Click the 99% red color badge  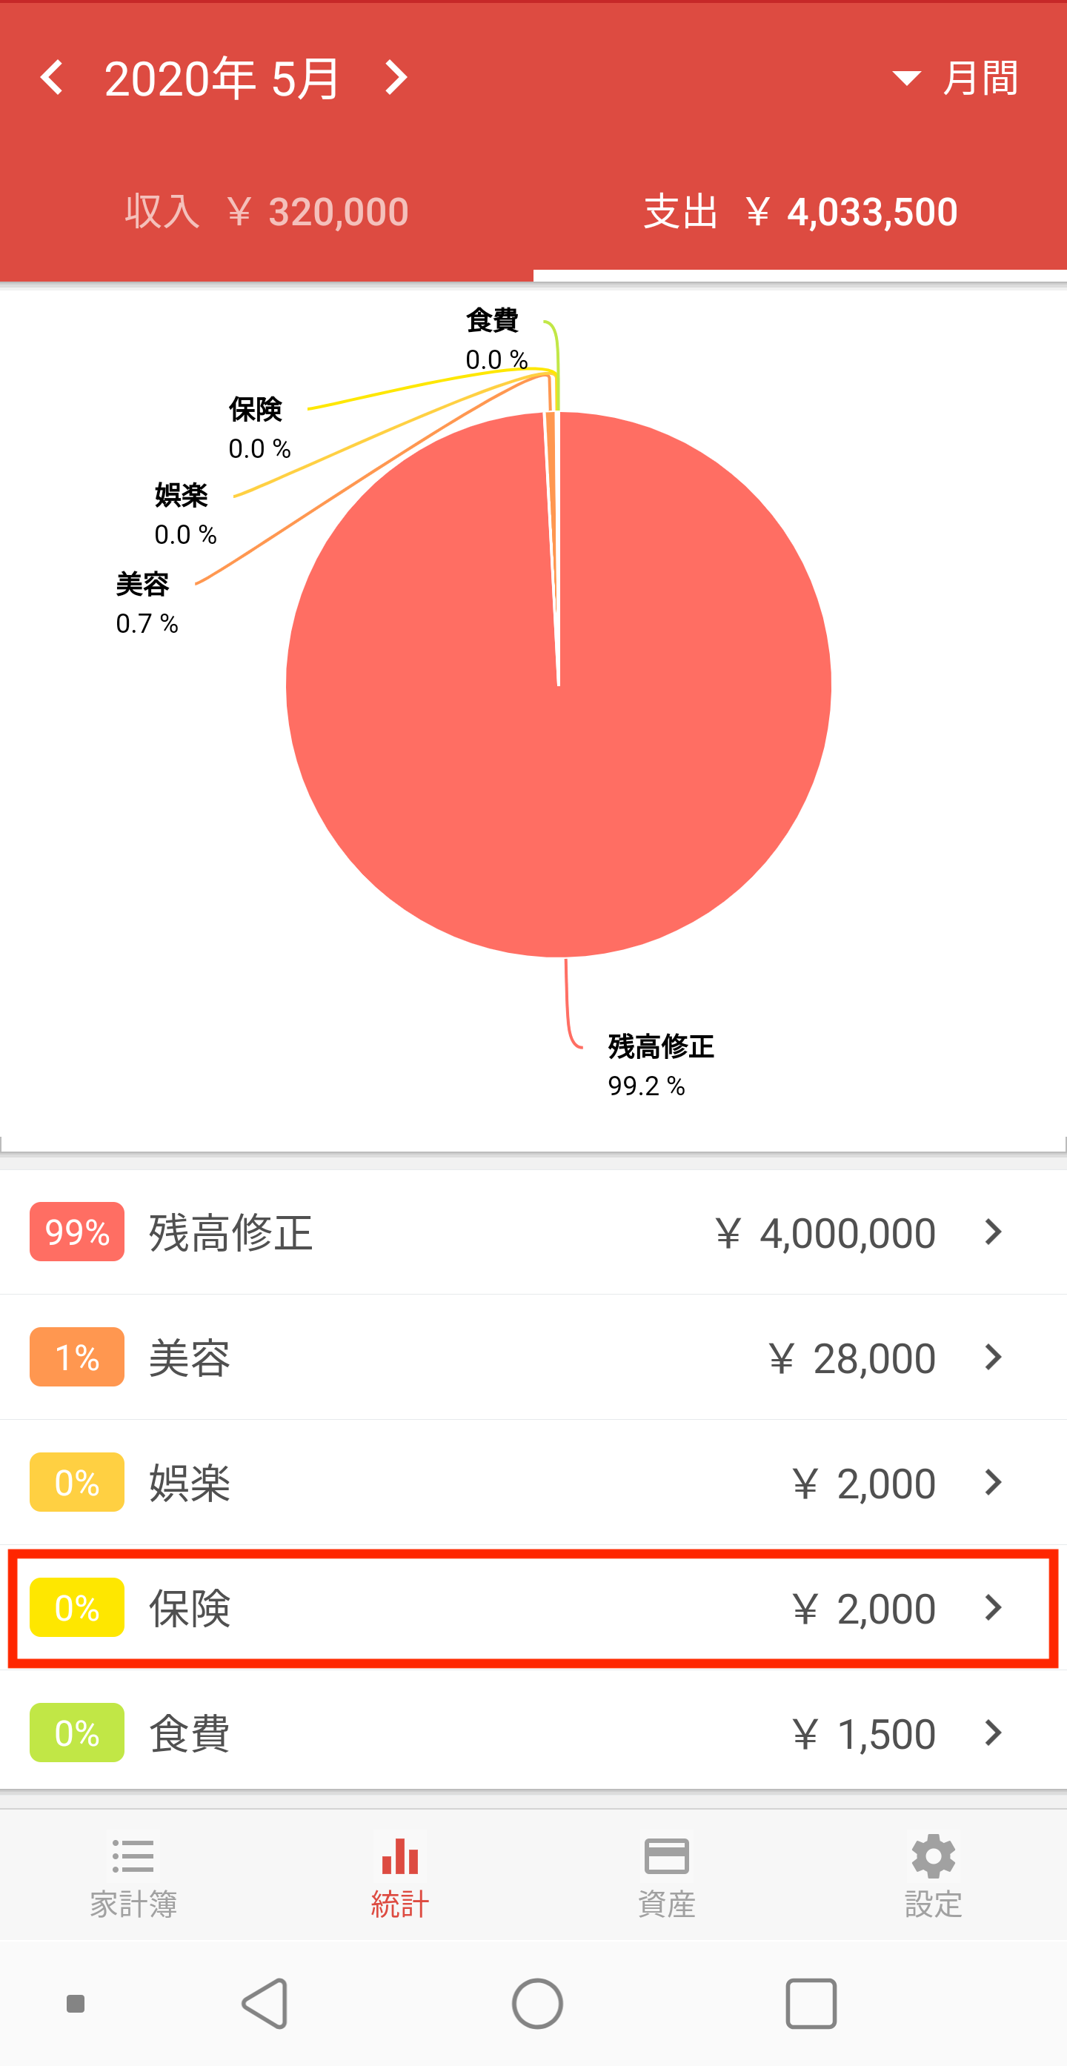click(x=77, y=1232)
